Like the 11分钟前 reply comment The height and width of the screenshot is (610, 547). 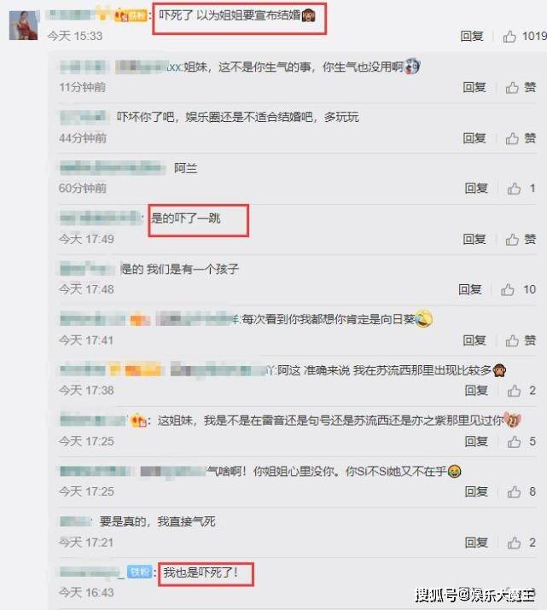click(512, 88)
